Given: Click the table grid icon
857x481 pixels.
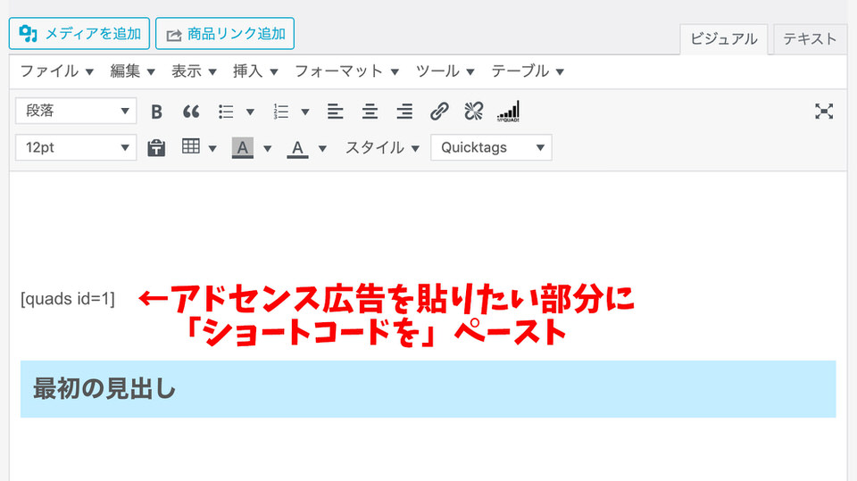Looking at the screenshot, I should (191, 146).
